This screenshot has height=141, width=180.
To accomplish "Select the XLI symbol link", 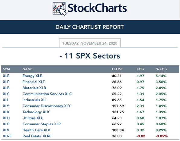I will click(5, 100).
